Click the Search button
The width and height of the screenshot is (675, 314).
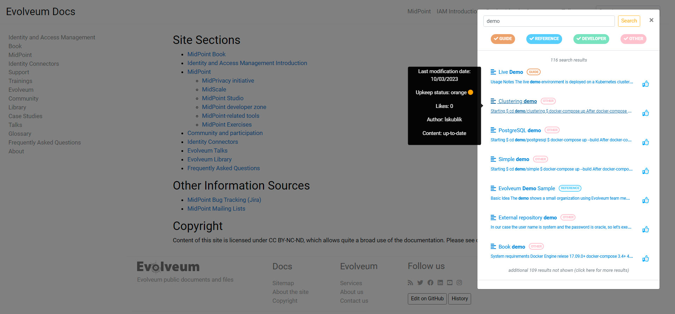click(x=629, y=21)
